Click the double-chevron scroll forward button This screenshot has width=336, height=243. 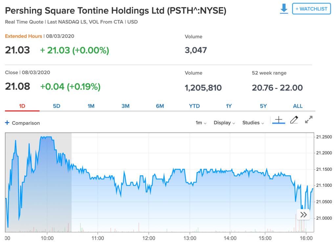303,215
